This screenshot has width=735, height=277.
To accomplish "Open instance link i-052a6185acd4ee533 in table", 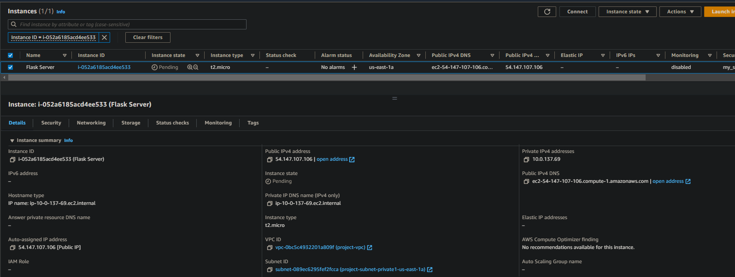I will click(x=104, y=68).
